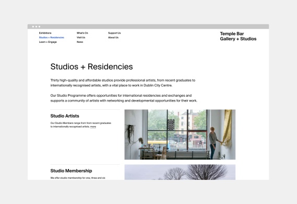Click the Support Us link
297x204 pixels.
[x=115, y=33]
